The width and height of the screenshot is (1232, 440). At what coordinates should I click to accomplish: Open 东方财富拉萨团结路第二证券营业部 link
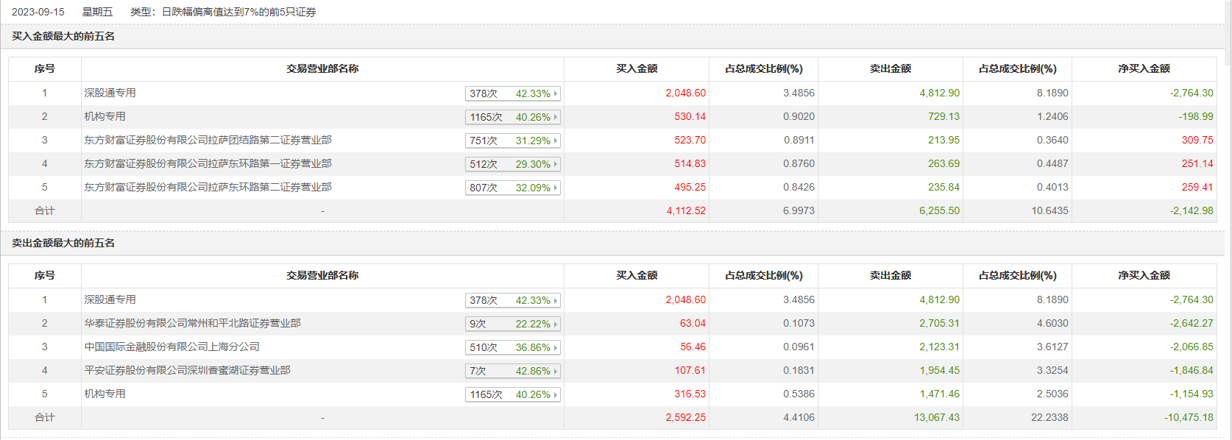click(x=208, y=140)
